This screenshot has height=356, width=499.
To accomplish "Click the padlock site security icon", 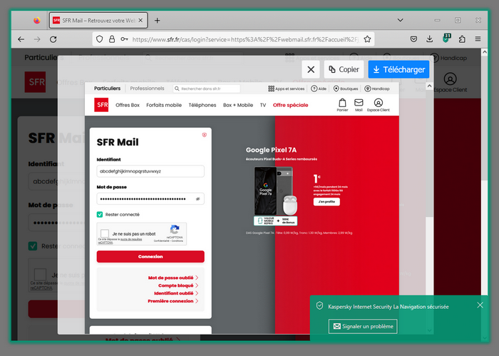I will click(x=112, y=39).
